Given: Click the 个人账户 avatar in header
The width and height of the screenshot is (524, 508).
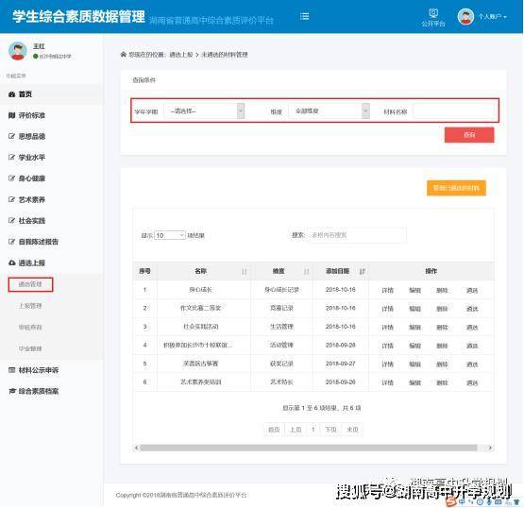Looking at the screenshot, I should point(465,16).
